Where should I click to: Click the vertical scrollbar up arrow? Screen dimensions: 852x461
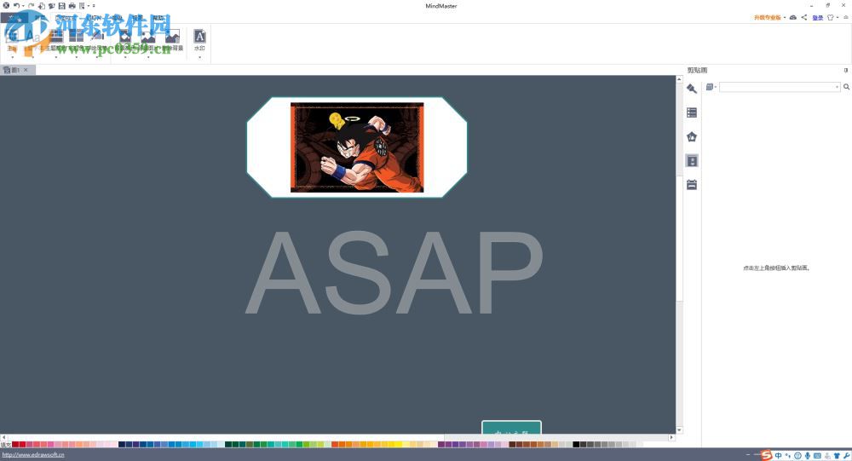click(679, 79)
